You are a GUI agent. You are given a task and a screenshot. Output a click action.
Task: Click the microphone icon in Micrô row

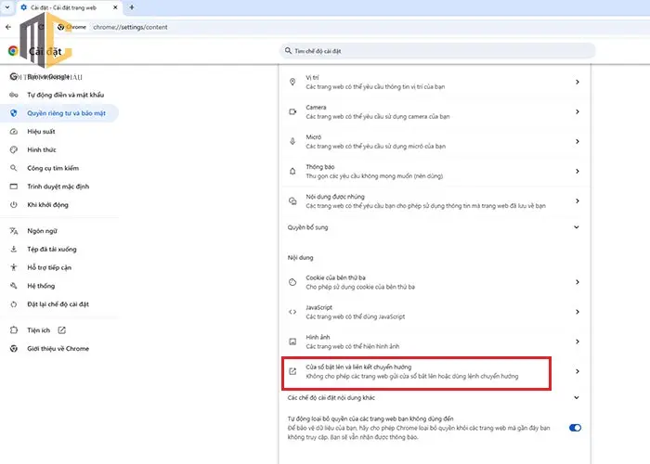(x=292, y=142)
